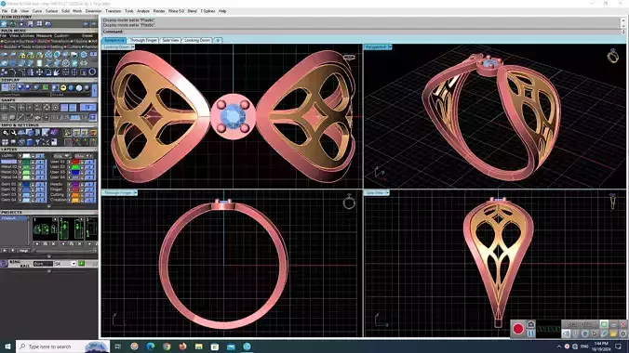Open the Surface menu in menu bar

click(x=51, y=11)
